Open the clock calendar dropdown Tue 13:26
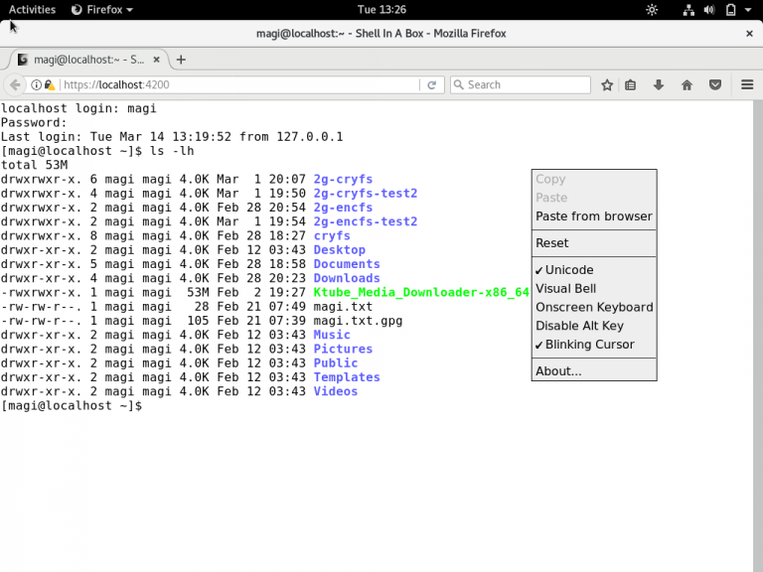This screenshot has height=572, width=763. click(x=381, y=10)
